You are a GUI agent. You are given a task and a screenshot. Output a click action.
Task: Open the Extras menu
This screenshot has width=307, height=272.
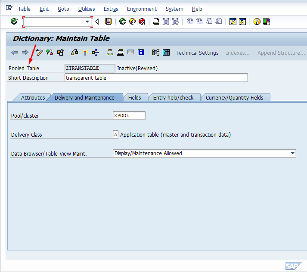click(111, 9)
